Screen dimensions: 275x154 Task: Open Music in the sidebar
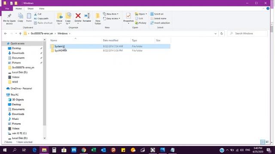pos(15,119)
